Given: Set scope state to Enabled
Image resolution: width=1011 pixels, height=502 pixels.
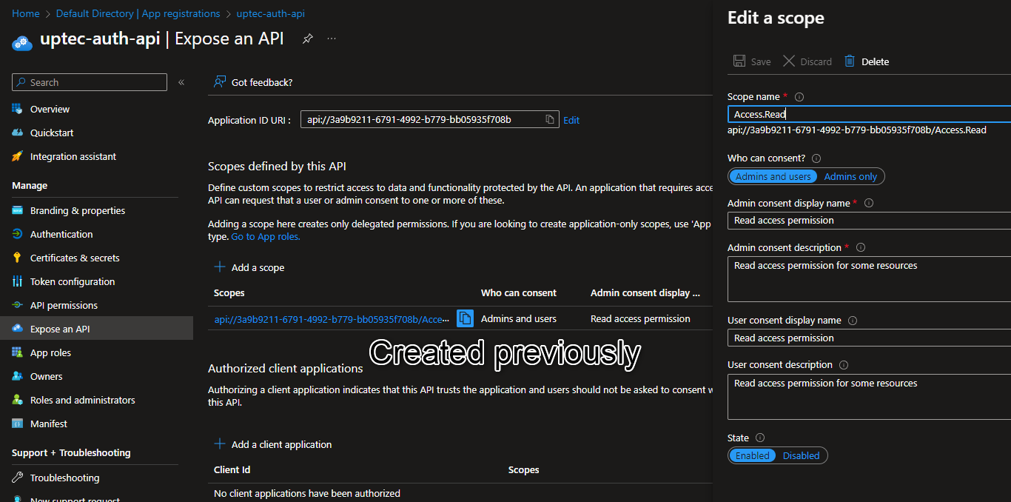Looking at the screenshot, I should pos(752,455).
